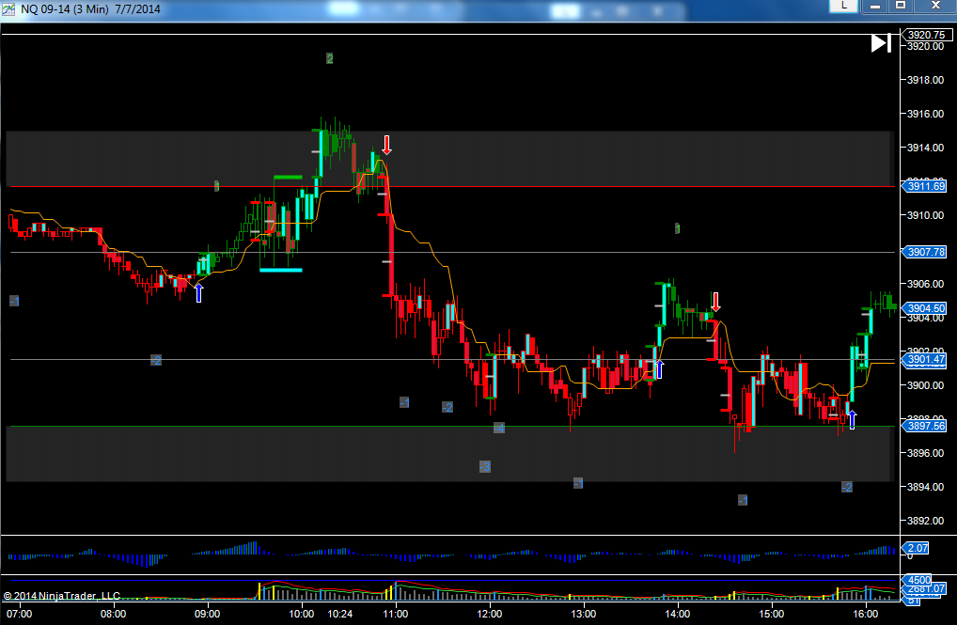The height and width of the screenshot is (625, 957).
Task: Click the 16:00 time axis label
Action: [866, 614]
